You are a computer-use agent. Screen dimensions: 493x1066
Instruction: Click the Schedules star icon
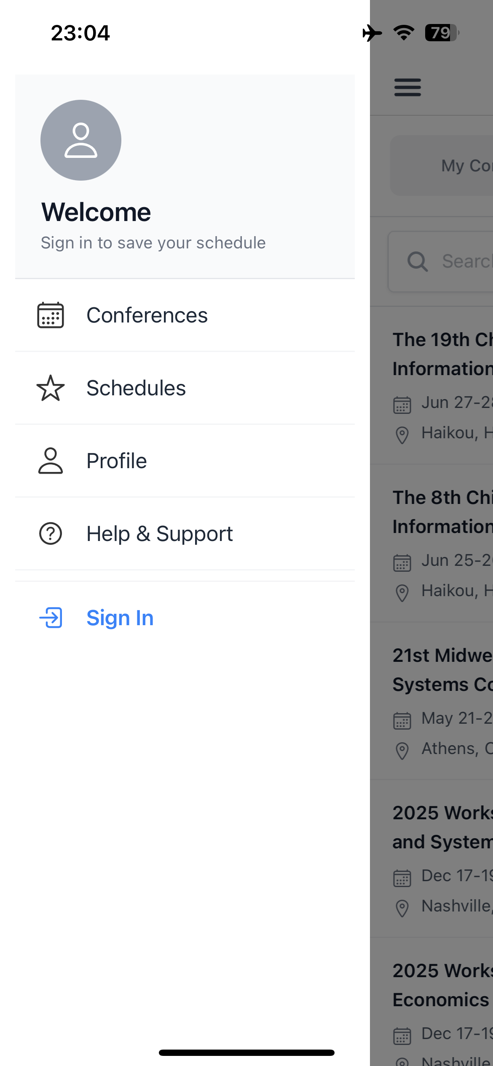[x=51, y=388]
